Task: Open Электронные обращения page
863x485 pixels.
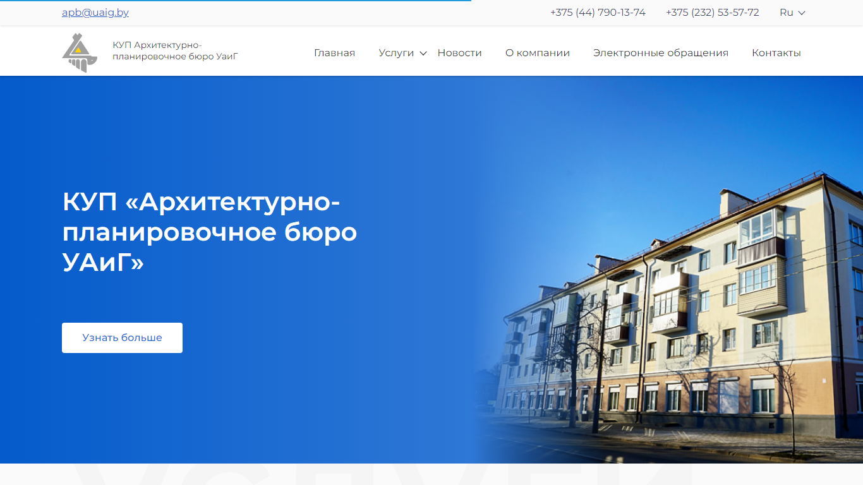Action: [661, 53]
